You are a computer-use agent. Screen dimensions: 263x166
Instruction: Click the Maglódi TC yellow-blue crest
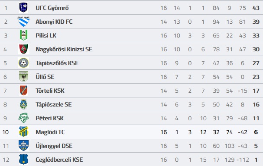23,132
